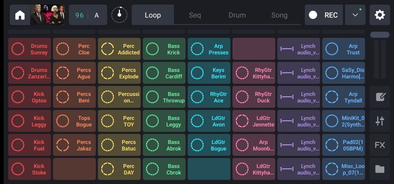
Task: Open the song pack cover thumbnail
Action: 47,15
